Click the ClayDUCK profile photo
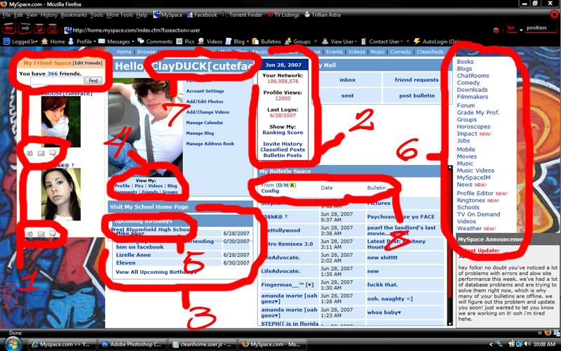 click(145, 127)
